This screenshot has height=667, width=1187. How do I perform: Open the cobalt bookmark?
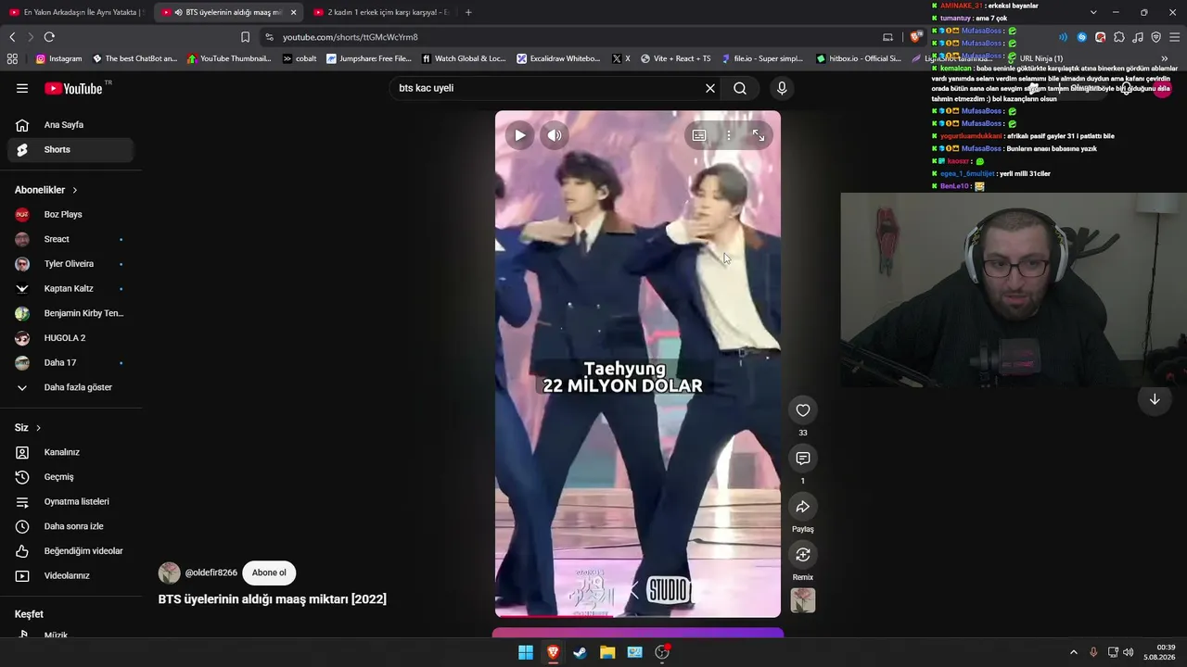point(300,58)
